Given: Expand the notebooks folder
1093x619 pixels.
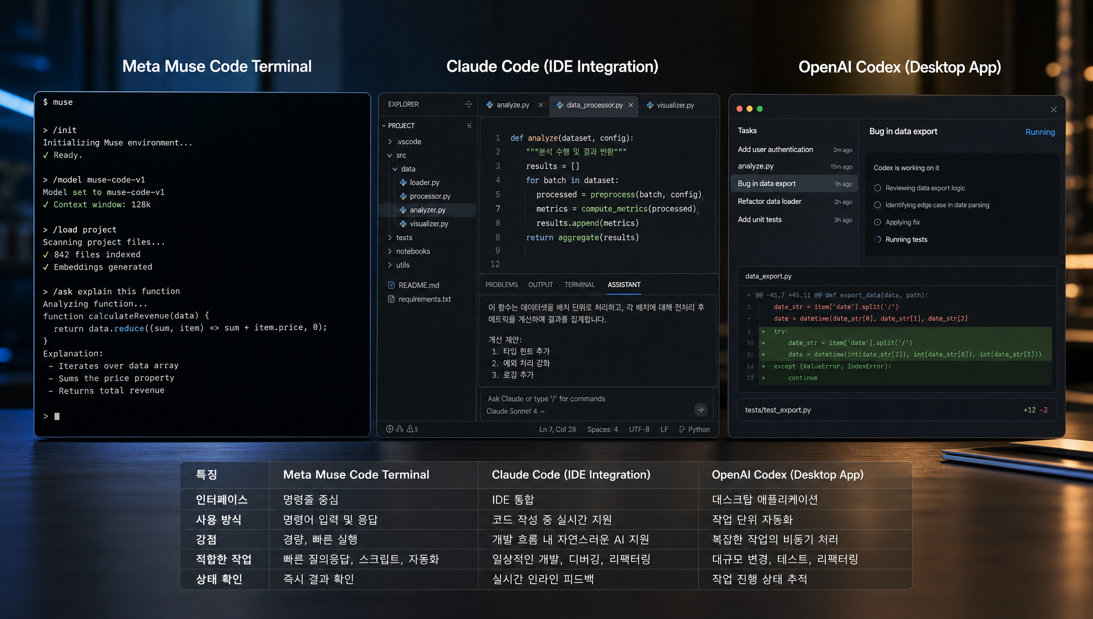Looking at the screenshot, I should pos(390,251).
